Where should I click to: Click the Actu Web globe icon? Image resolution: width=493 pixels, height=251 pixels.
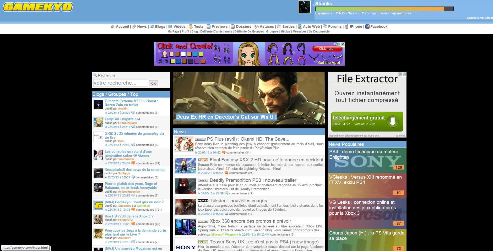(x=300, y=26)
